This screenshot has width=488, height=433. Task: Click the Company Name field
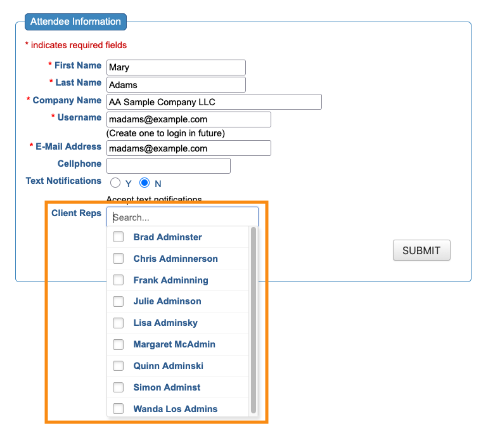point(214,102)
